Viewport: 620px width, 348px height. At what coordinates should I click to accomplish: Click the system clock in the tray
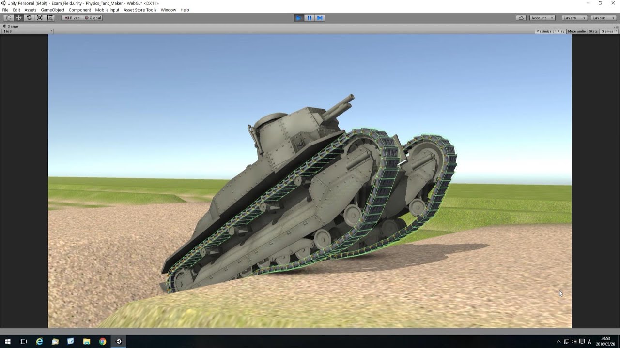606,341
